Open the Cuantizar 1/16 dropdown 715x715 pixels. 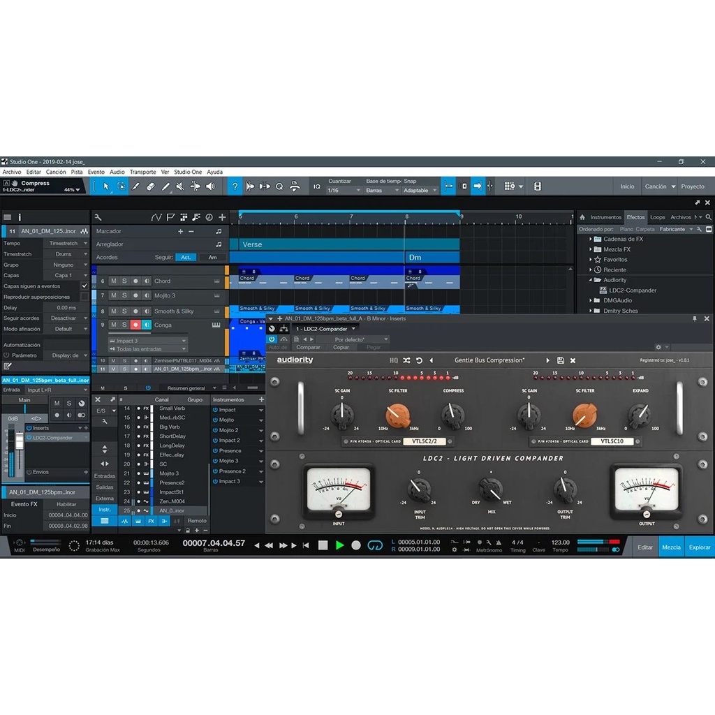pos(344,190)
